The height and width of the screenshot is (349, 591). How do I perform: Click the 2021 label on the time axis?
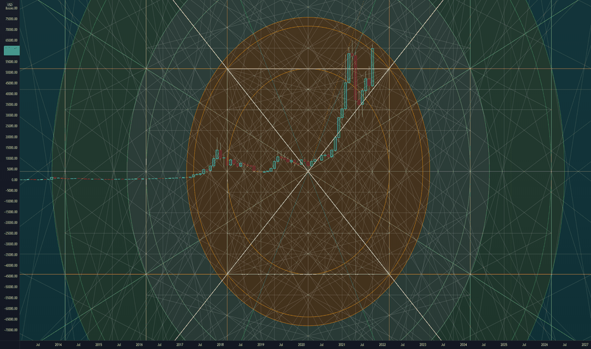[342, 345]
